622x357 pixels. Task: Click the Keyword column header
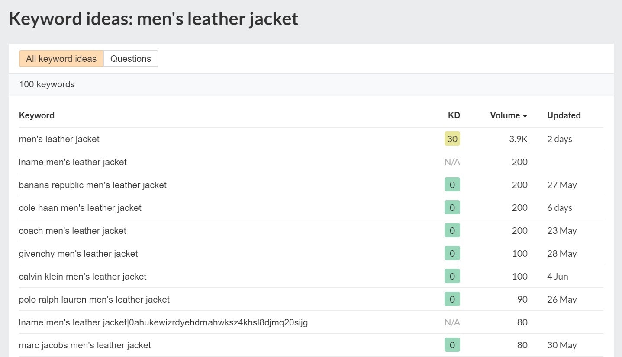point(37,115)
